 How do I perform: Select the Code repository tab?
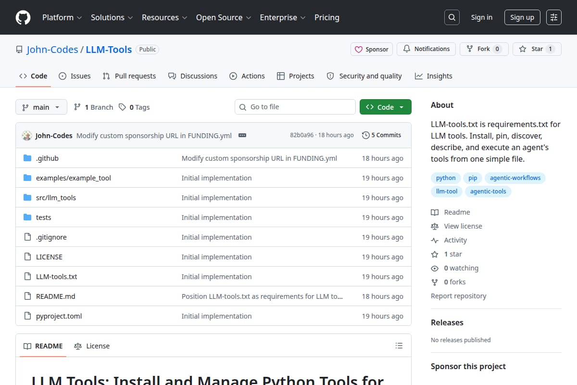click(33, 76)
